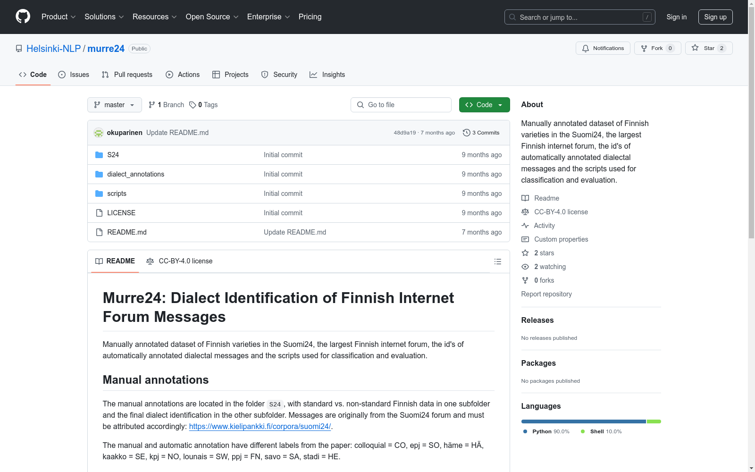Click the Python language bar segment

point(584,421)
